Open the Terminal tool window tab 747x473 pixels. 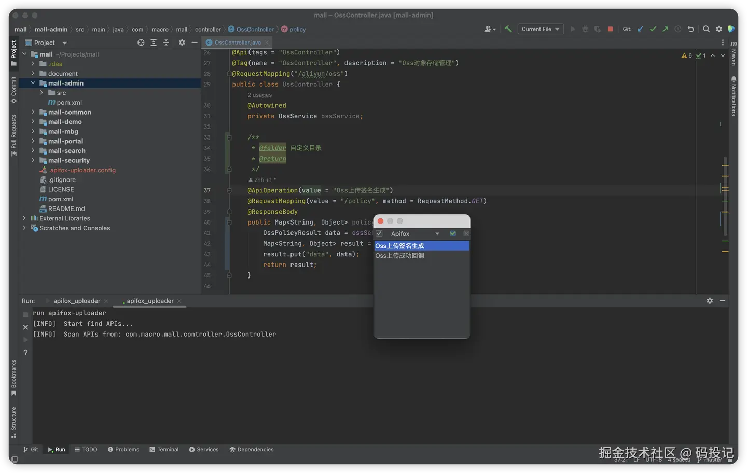164,449
